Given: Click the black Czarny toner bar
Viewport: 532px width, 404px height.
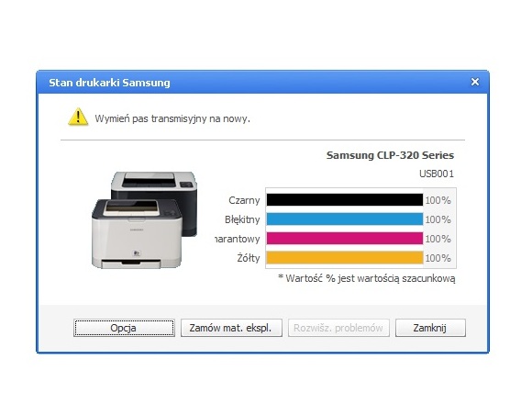Looking at the screenshot, I should 345,200.
